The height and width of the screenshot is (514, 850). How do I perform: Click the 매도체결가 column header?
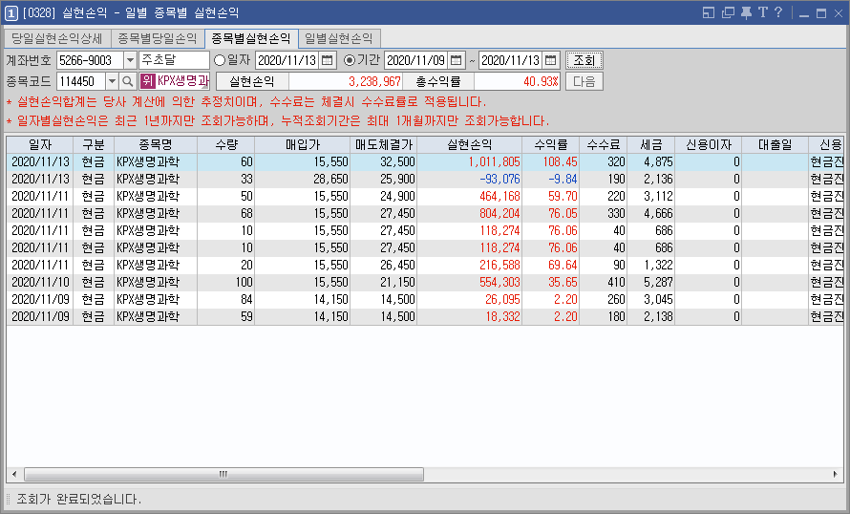[384, 145]
